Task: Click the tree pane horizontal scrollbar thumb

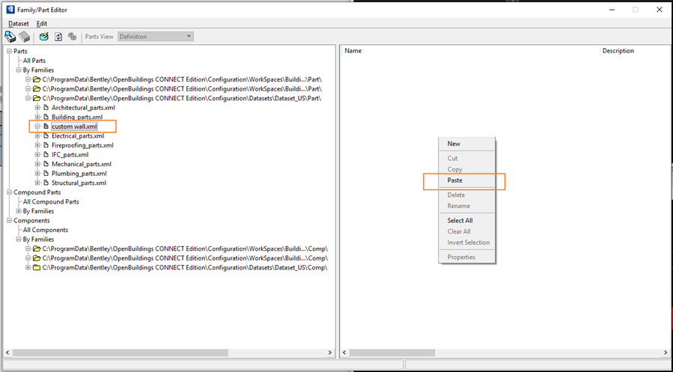Action: pos(121,353)
